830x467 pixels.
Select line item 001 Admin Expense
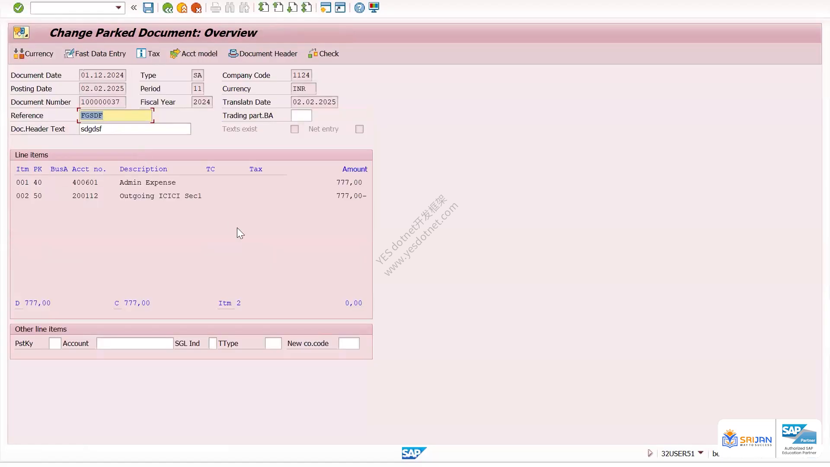click(x=191, y=182)
